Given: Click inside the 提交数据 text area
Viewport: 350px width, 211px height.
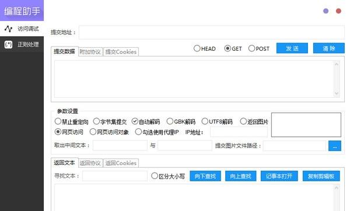Looking at the screenshot, I should (x=194, y=79).
